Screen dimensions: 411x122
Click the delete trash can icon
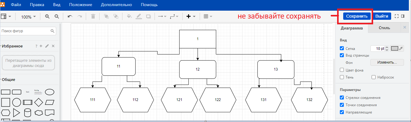coord(93,16)
